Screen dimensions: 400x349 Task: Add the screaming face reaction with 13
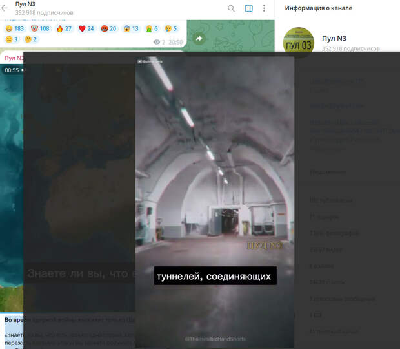click(131, 28)
